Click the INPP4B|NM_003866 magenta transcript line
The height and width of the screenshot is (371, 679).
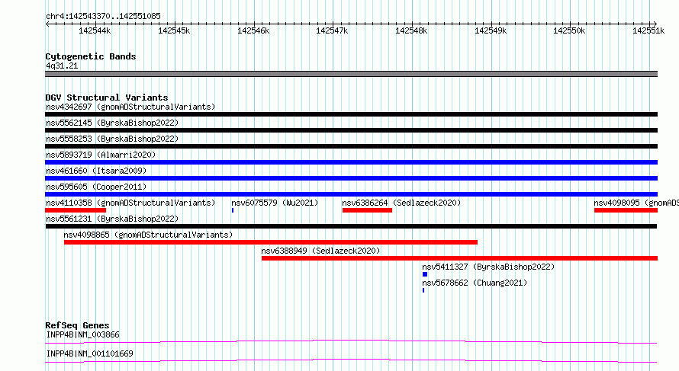click(351, 341)
